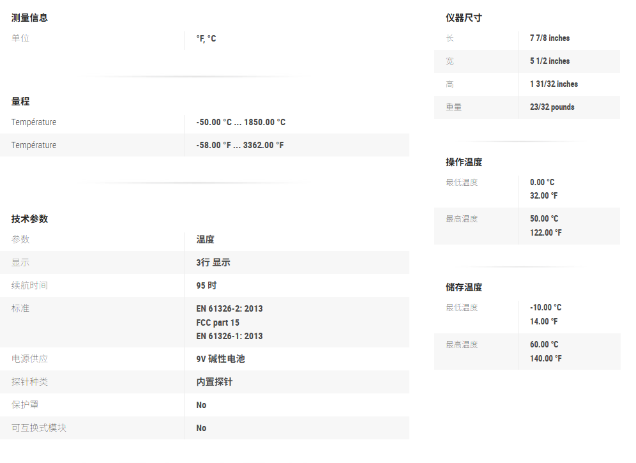
Task: Click the 测量信息 section heading
Action: 29,18
